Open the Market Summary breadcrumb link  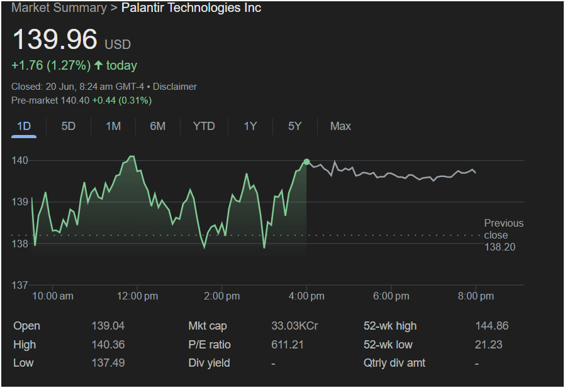59,8
